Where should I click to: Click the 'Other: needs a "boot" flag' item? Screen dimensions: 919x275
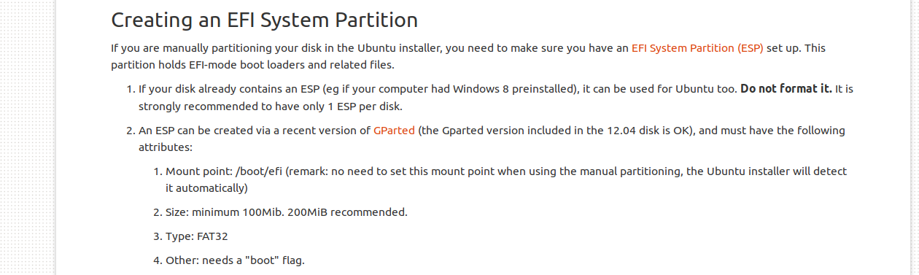tap(235, 260)
